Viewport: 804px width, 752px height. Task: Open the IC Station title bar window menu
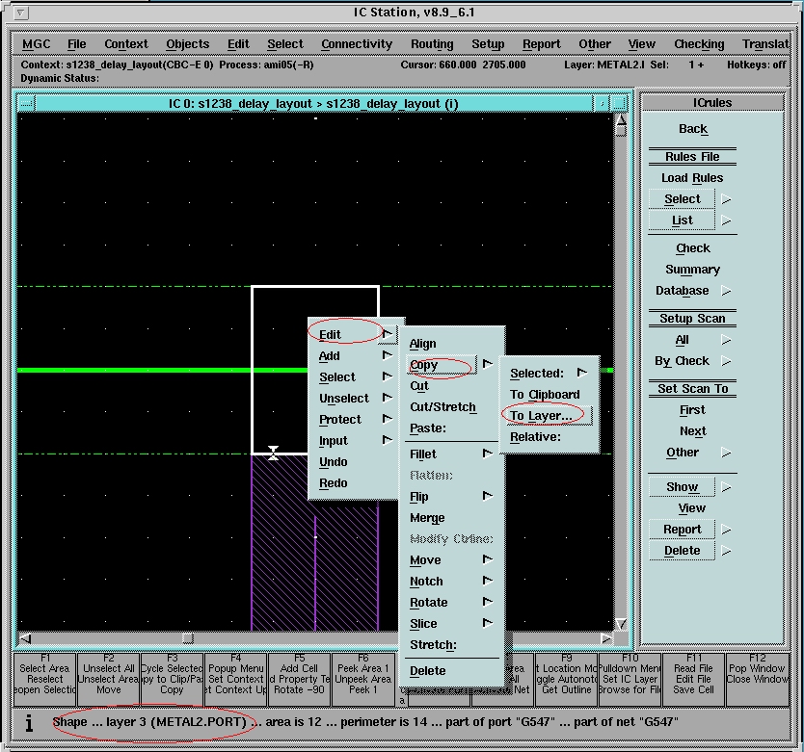22,13
